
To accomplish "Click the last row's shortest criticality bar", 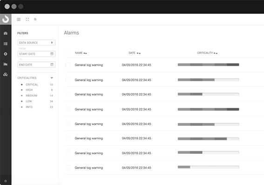I will pos(209,167).
